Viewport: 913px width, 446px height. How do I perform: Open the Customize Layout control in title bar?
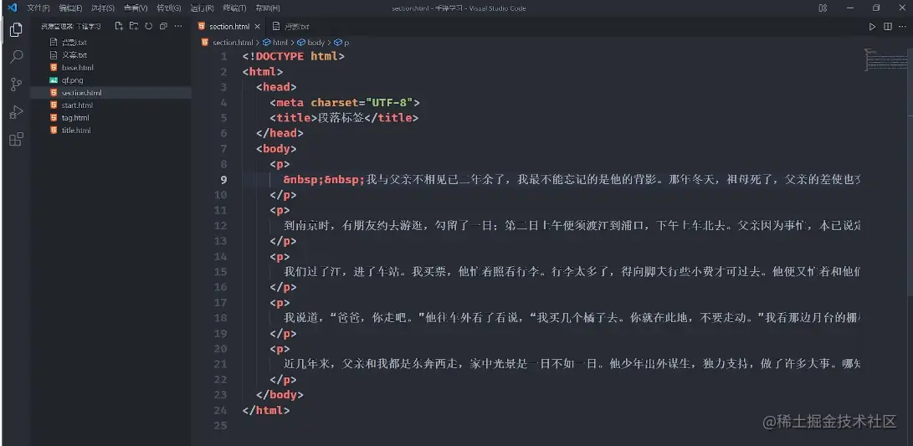click(823, 8)
